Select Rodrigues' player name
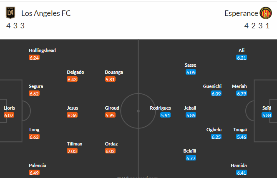 click(161, 108)
